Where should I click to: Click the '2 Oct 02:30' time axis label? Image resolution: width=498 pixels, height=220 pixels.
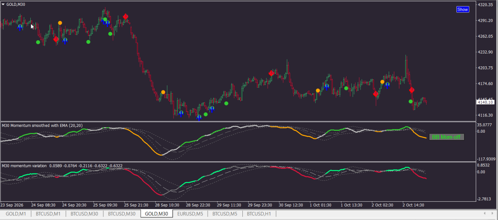[383, 205]
